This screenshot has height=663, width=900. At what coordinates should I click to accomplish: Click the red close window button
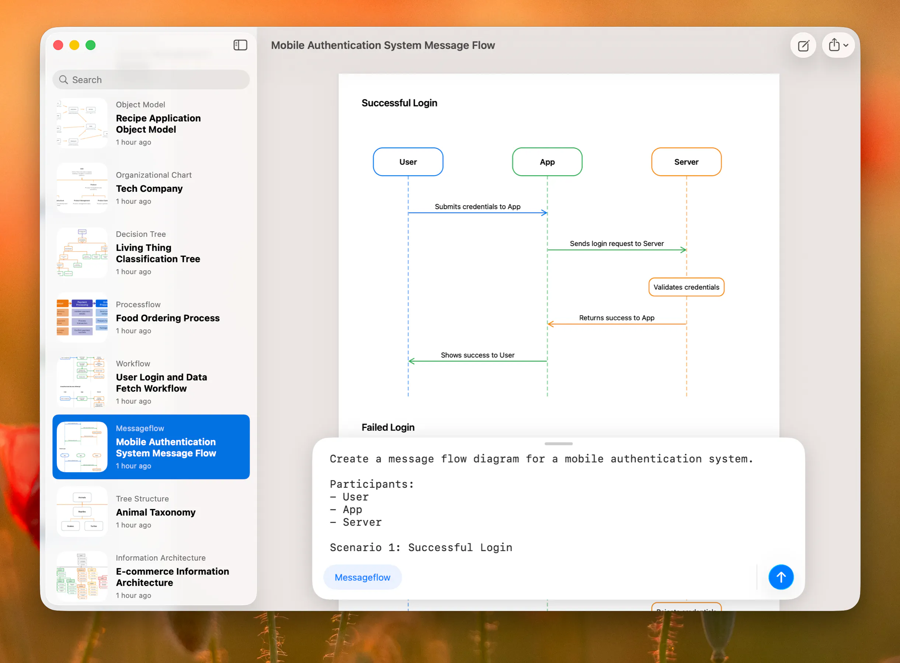[58, 45]
